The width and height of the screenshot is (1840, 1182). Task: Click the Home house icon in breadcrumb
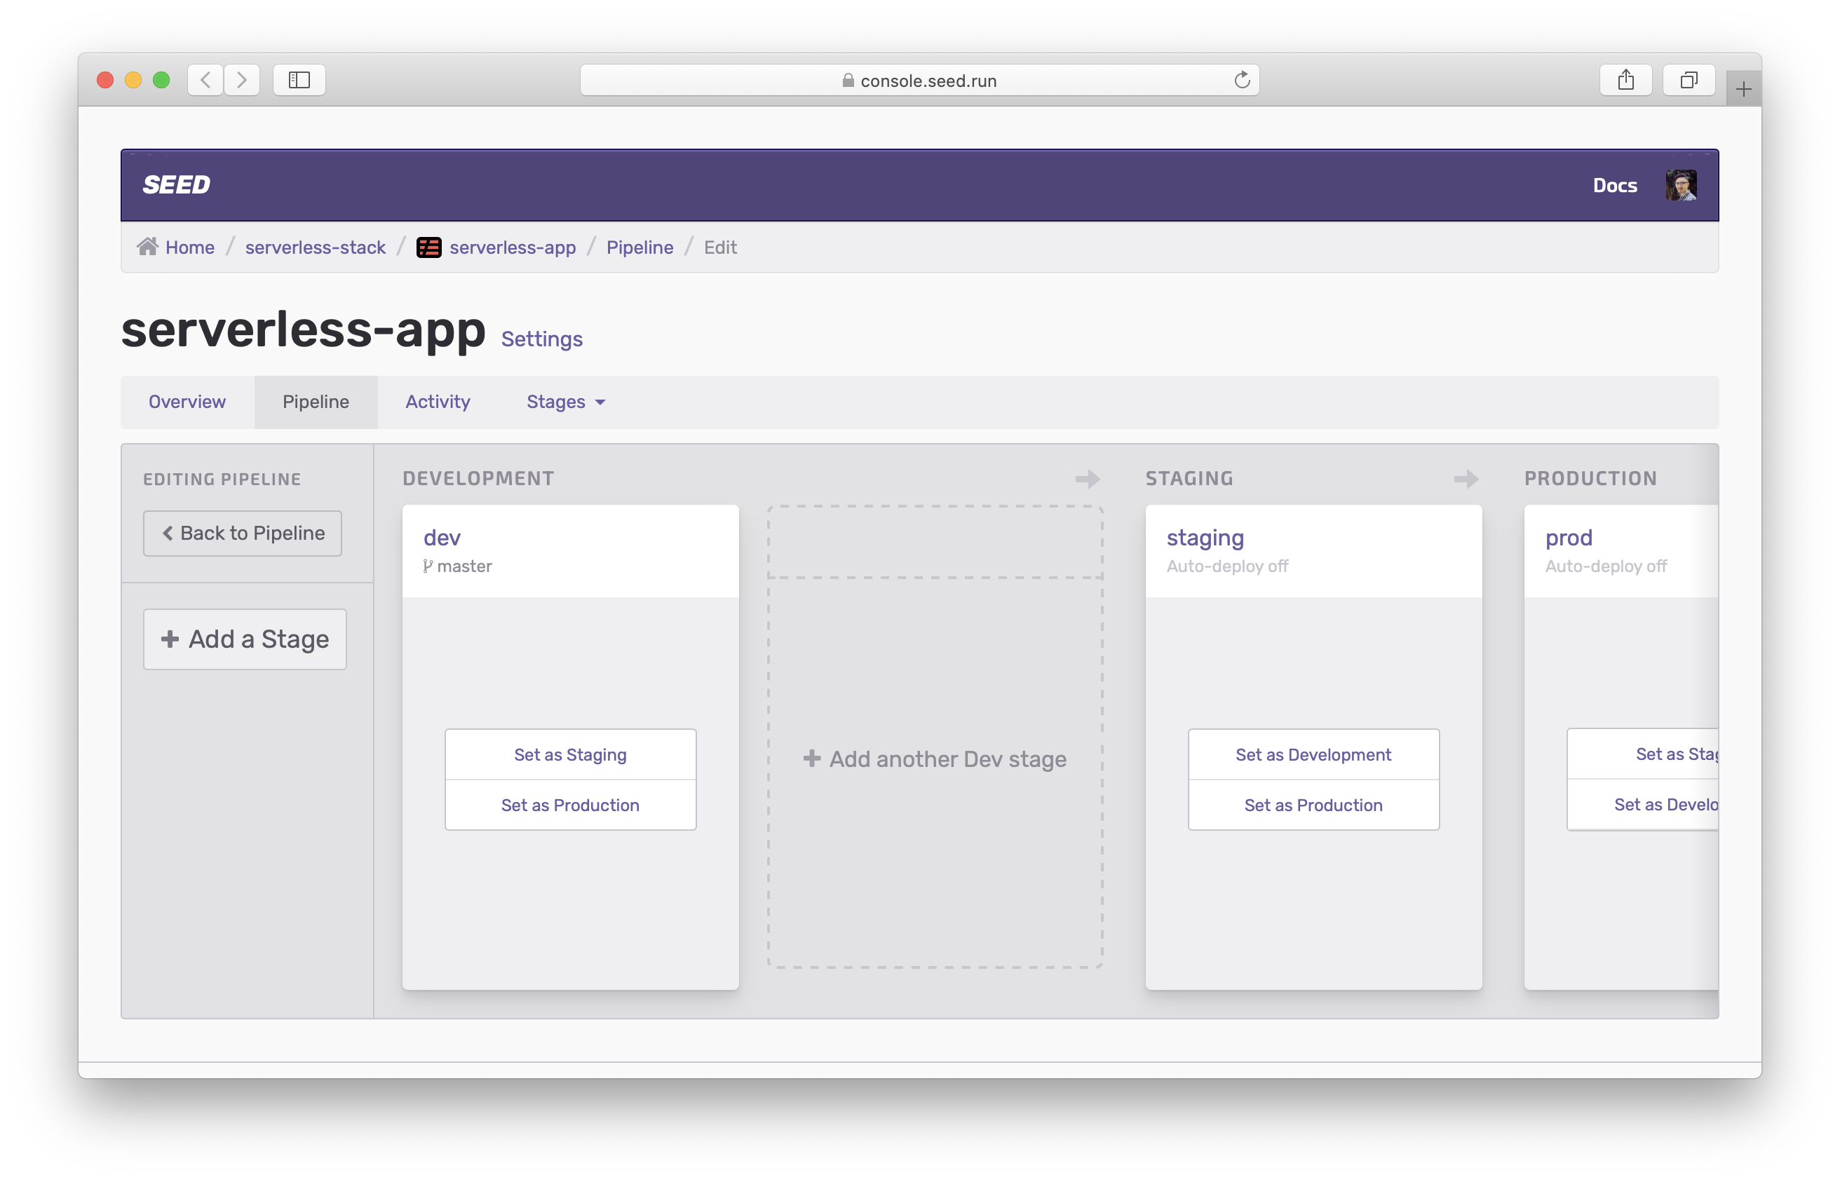(x=147, y=246)
